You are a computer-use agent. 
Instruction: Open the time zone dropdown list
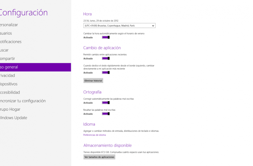[120, 26]
